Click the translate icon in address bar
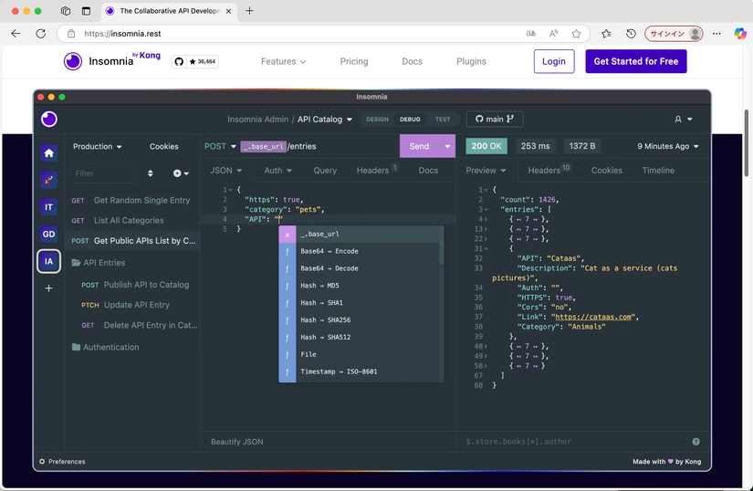This screenshot has width=753, height=491. 530,34
